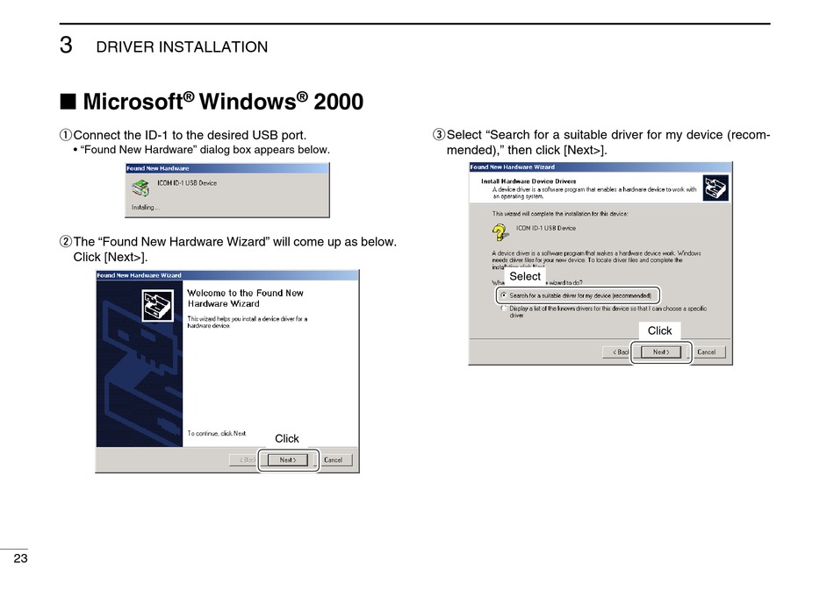
Task: Click the Install Drivers wizard window title bar
Action: click(x=600, y=167)
